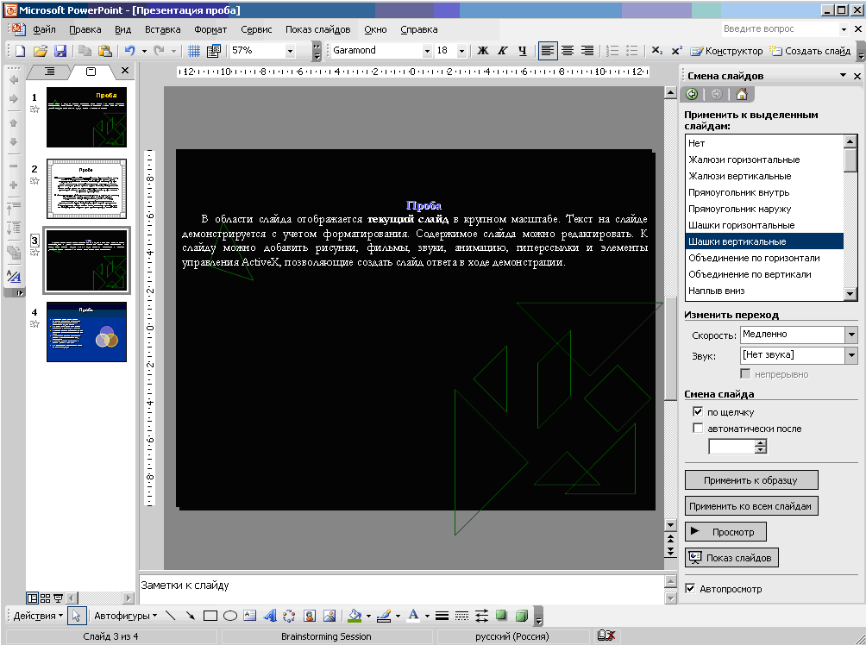The width and height of the screenshot is (866, 645).
Task: Toggle underline with the Ч icon
Action: click(x=523, y=51)
